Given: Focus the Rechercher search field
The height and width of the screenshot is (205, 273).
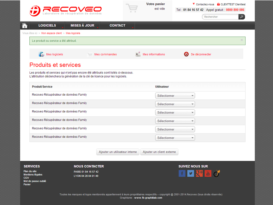Looking at the screenshot, I should [220, 17].
